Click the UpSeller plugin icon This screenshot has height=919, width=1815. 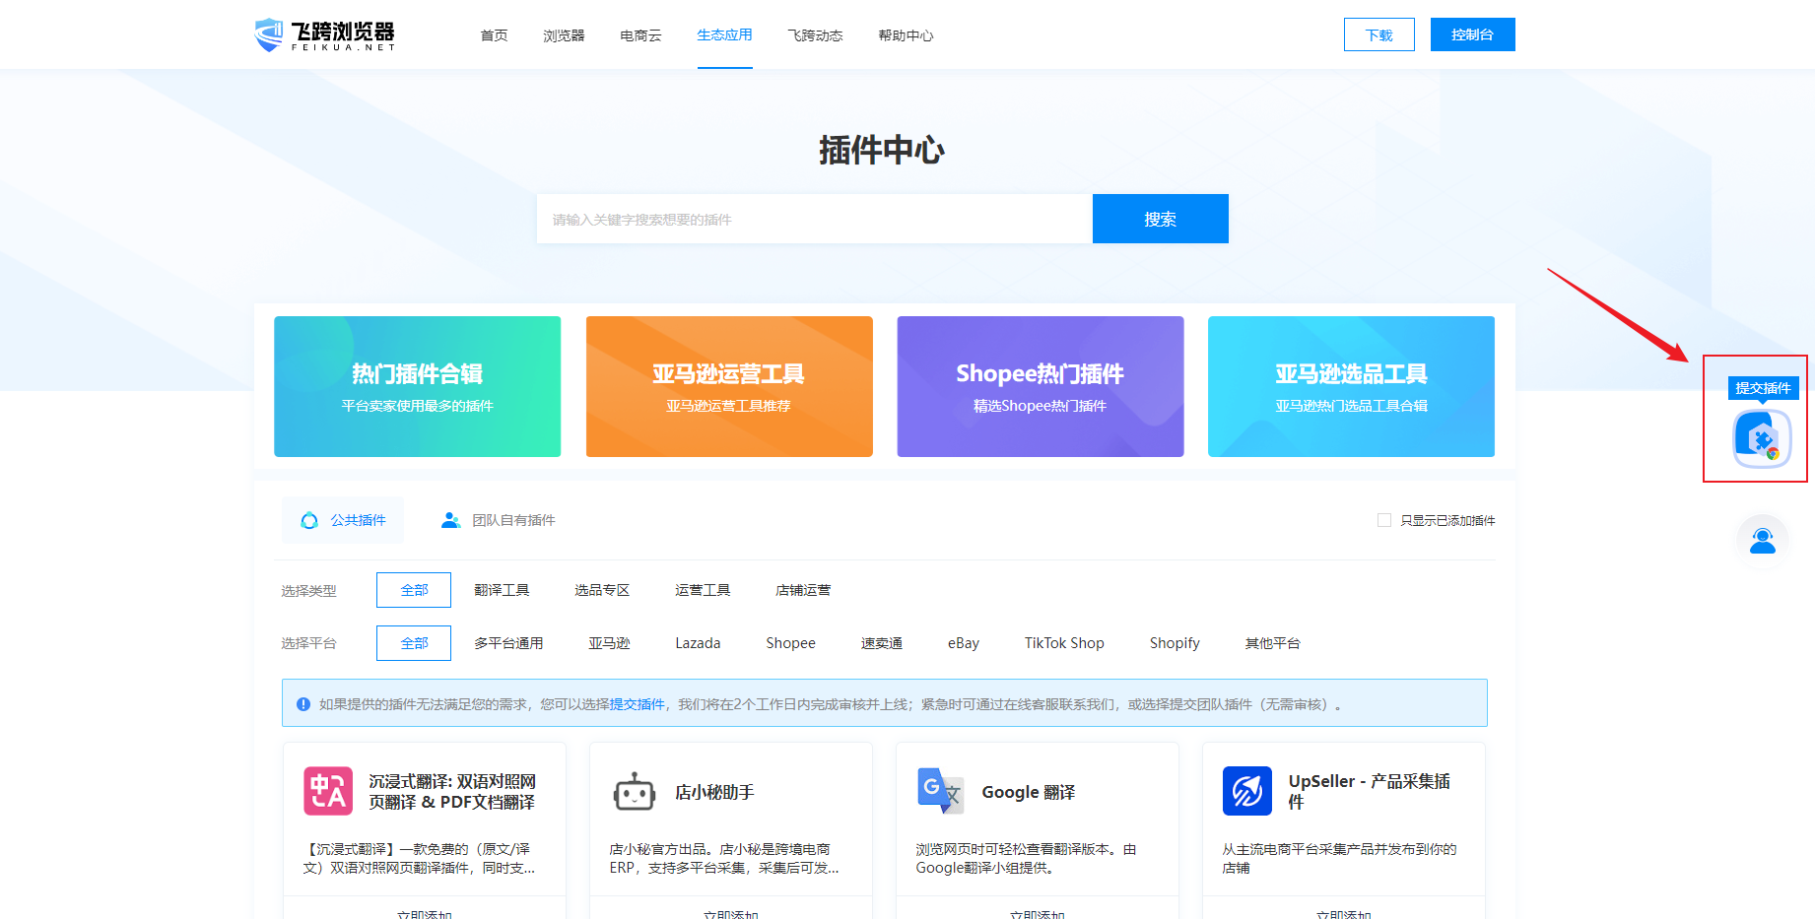coord(1246,791)
